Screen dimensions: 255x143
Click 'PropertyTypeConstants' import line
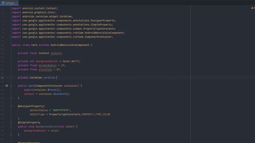click(64, 29)
